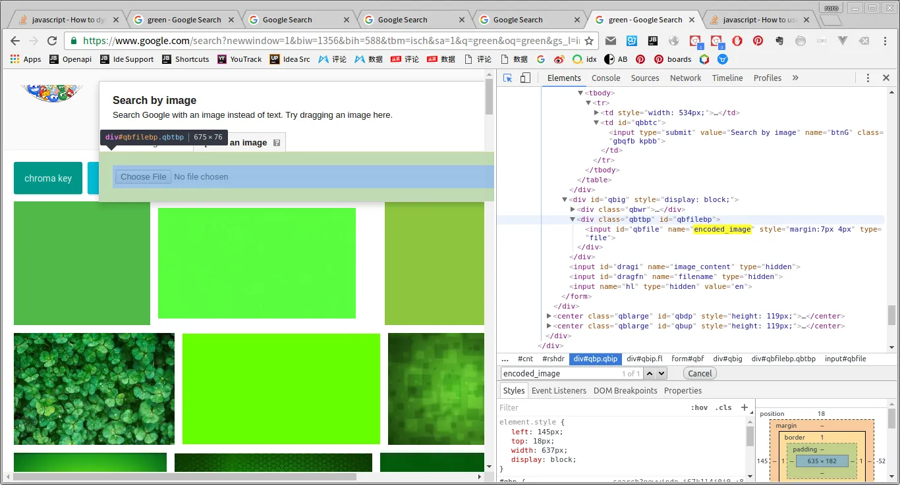Open the DevTools three-dot customize menu
This screenshot has width=900, height=485.
click(x=868, y=78)
